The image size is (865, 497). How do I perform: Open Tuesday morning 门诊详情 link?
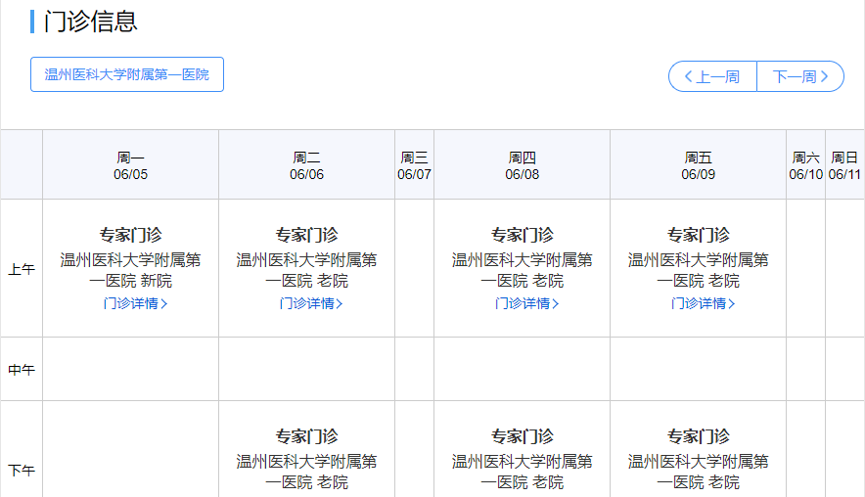pyautogui.click(x=311, y=303)
